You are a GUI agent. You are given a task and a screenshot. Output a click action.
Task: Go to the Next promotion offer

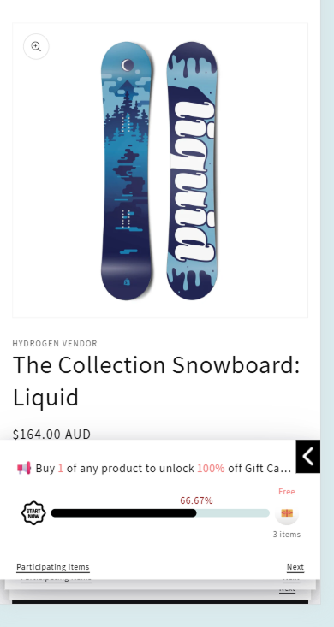click(x=295, y=567)
